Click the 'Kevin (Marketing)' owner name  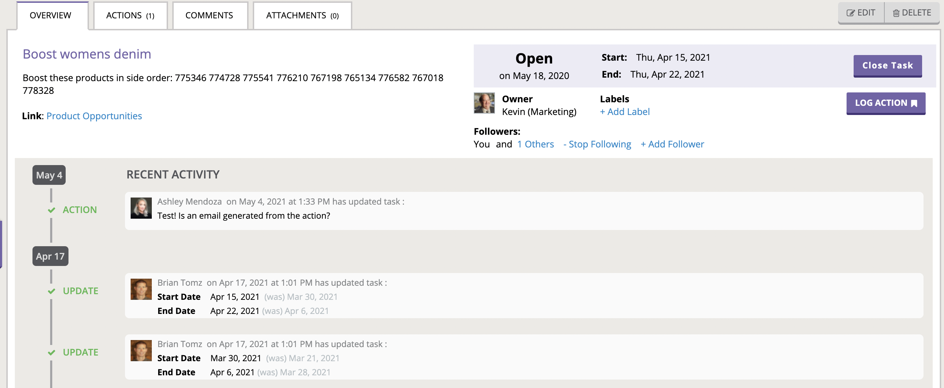point(539,112)
